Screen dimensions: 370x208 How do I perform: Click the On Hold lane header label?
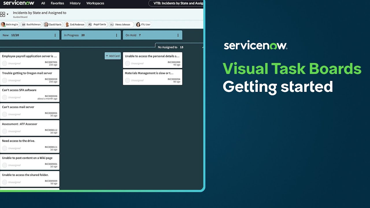point(131,35)
